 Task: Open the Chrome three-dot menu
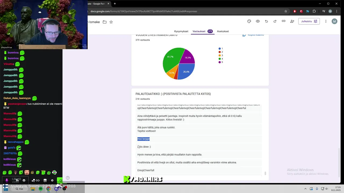[x=336, y=11]
